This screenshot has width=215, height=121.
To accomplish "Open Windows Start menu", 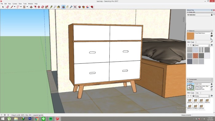I will point(2,119).
